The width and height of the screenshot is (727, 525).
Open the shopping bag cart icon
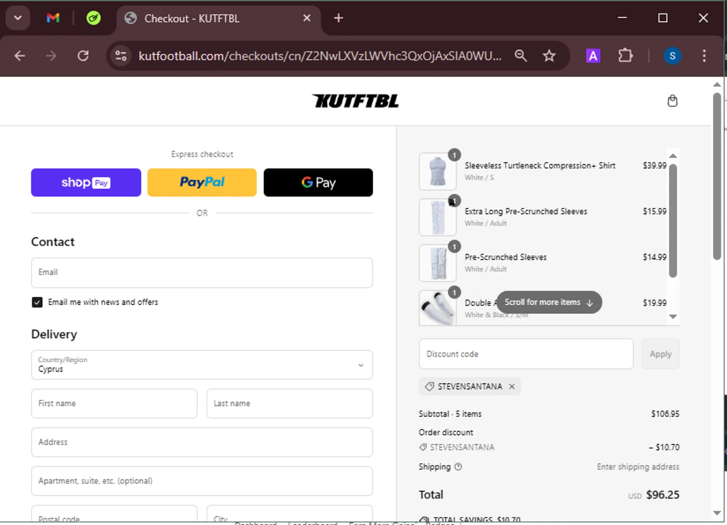(x=672, y=101)
